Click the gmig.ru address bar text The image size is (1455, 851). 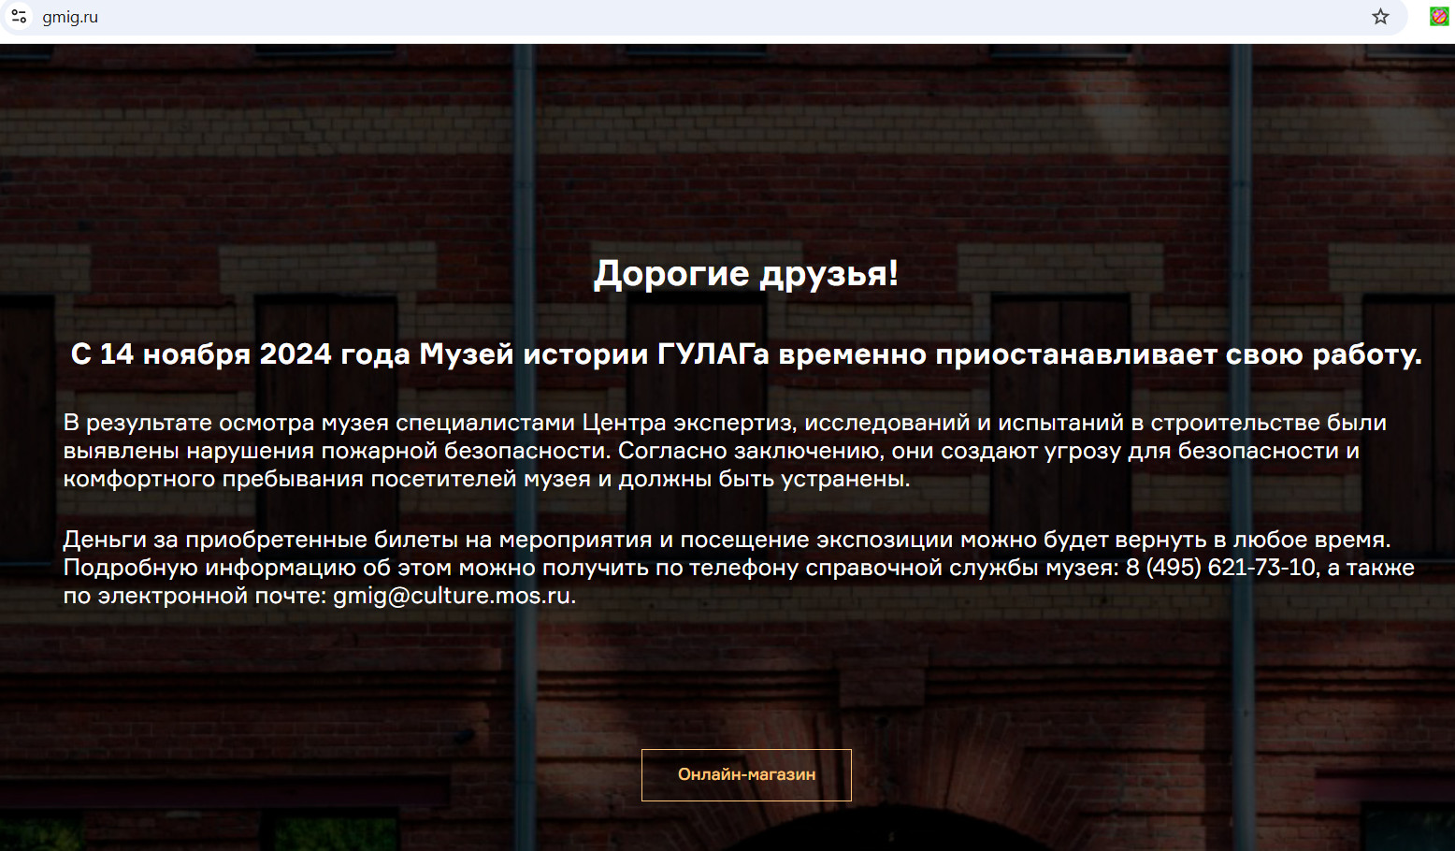[x=70, y=17]
